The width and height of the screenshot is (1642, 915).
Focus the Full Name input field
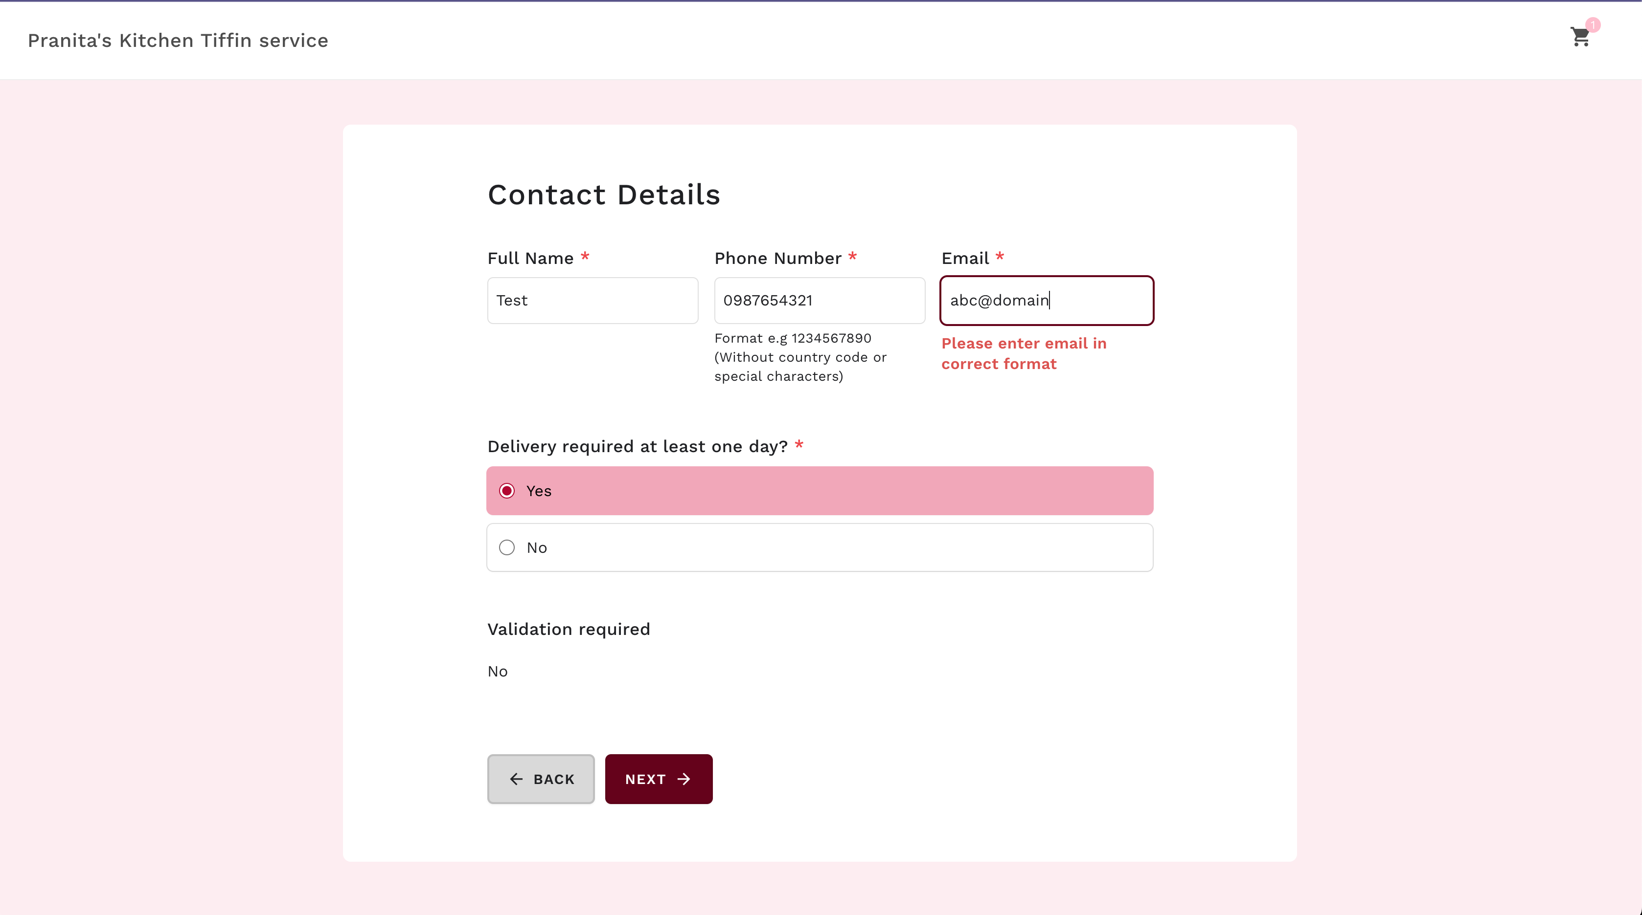592,301
